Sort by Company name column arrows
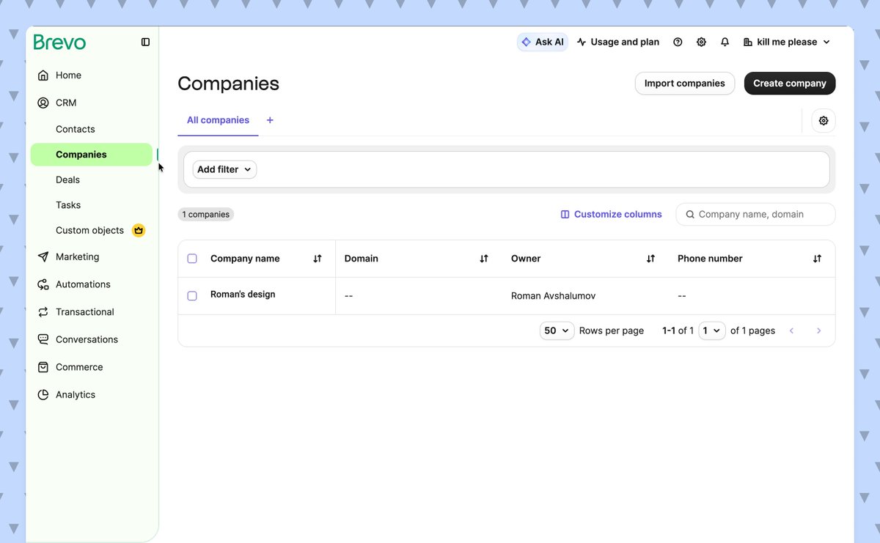This screenshot has height=543, width=880. click(x=318, y=259)
